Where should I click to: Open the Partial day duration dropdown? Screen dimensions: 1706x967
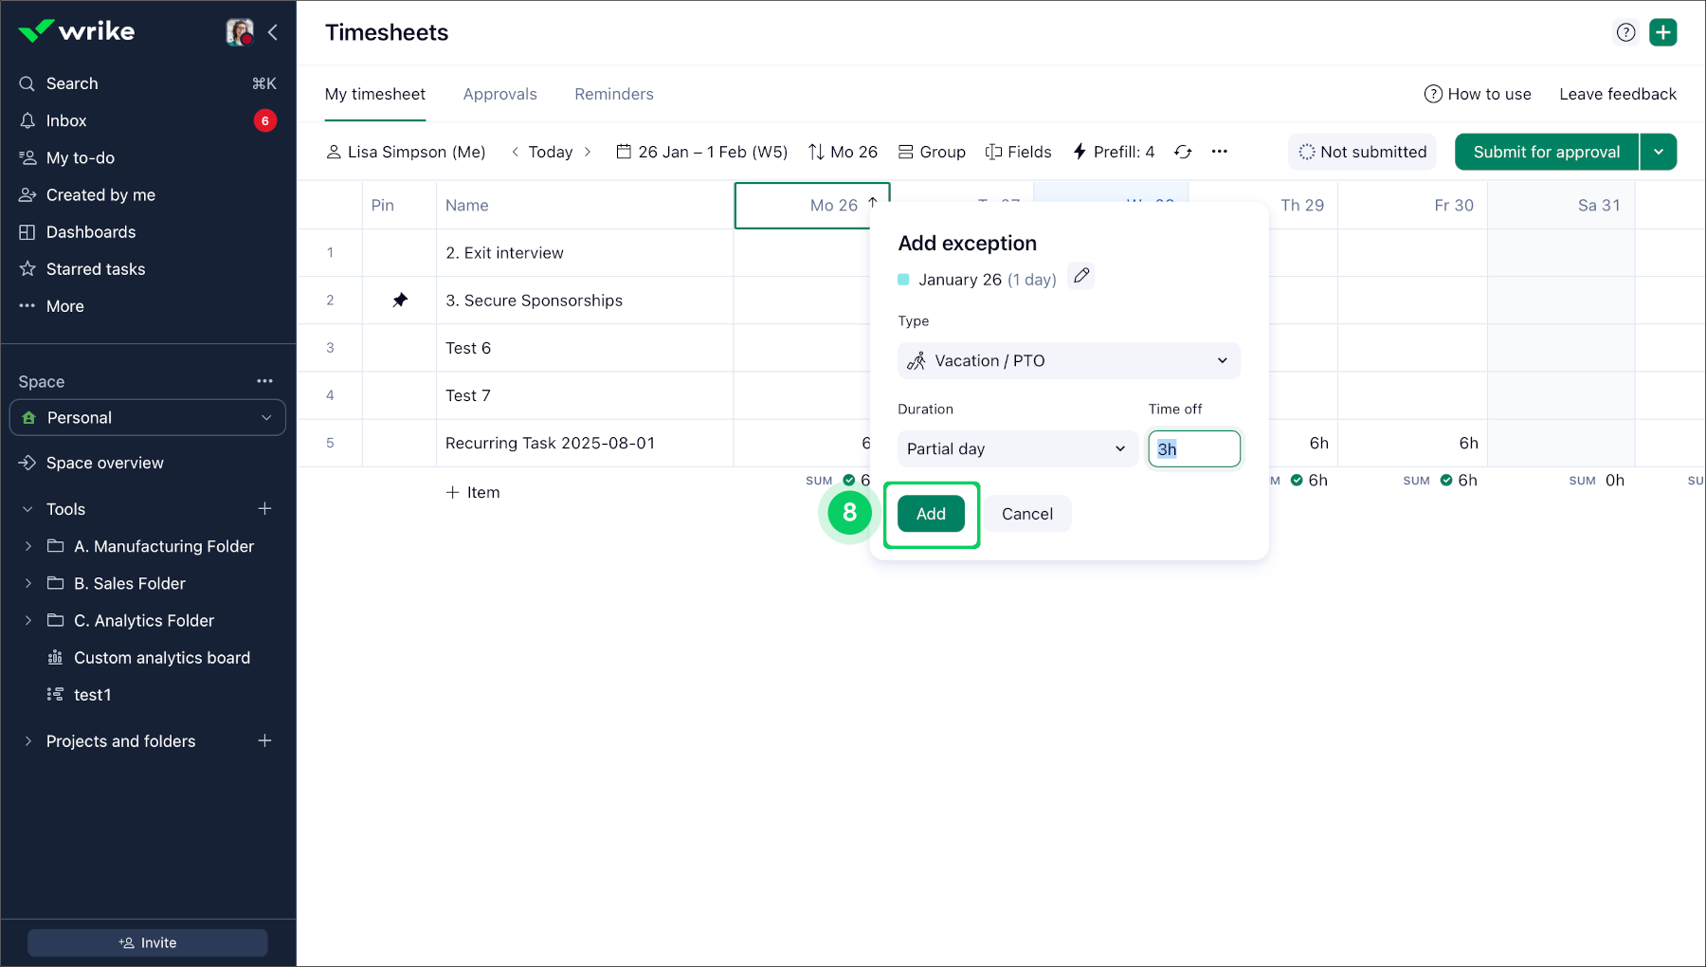point(1016,448)
